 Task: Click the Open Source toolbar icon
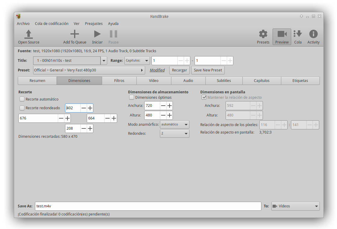pyautogui.click(x=29, y=34)
